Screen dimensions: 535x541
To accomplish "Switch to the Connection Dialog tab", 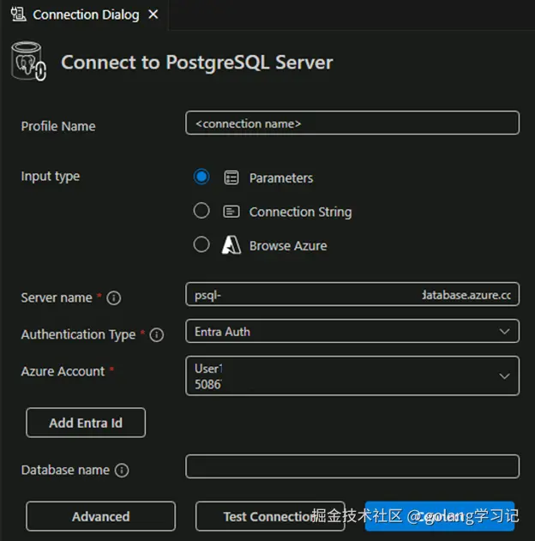I will click(85, 15).
